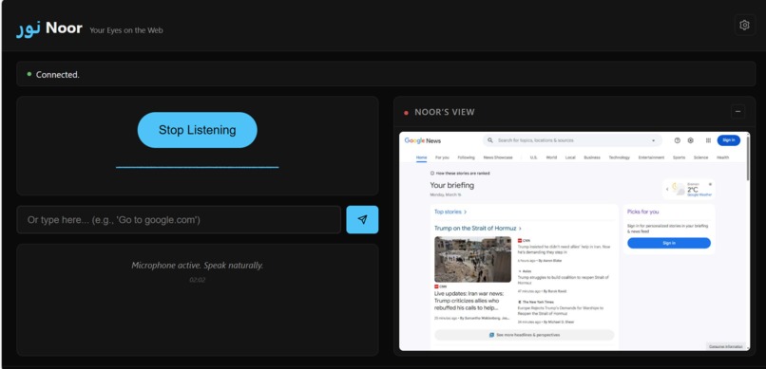Open the Google News help icon
This screenshot has width=766, height=369.
[x=677, y=140]
